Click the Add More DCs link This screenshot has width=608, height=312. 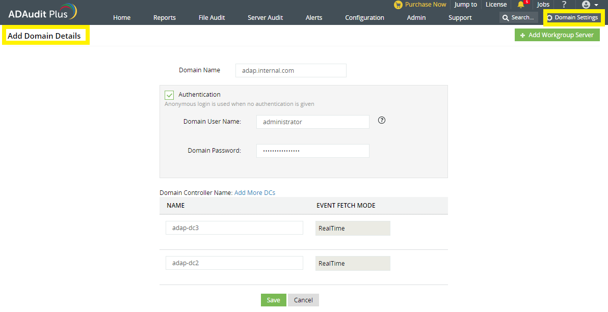[x=254, y=192]
